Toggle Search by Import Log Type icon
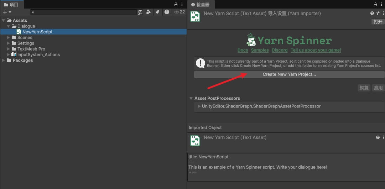The image size is (385, 189). [x=167, y=12]
